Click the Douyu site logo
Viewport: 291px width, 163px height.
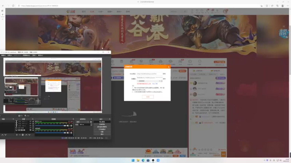tap(71, 12)
